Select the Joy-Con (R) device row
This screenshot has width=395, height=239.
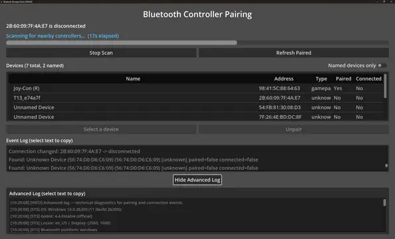(x=196, y=88)
